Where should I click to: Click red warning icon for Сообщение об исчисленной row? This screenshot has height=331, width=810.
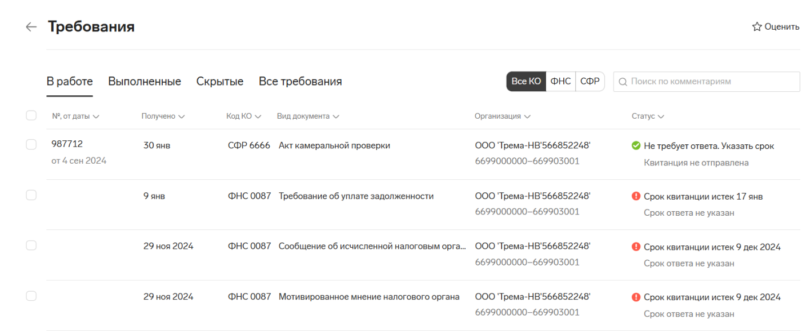point(636,247)
